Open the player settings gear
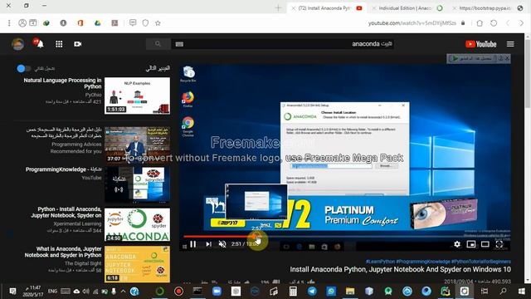 (x=457, y=244)
